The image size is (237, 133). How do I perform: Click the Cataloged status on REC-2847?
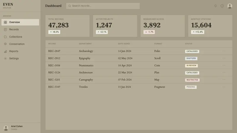pyautogui.click(x=192, y=51)
